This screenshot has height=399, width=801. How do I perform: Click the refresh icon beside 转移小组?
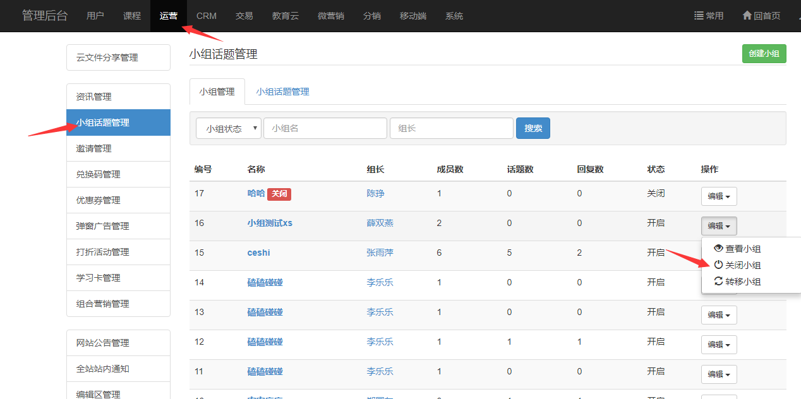click(x=718, y=282)
